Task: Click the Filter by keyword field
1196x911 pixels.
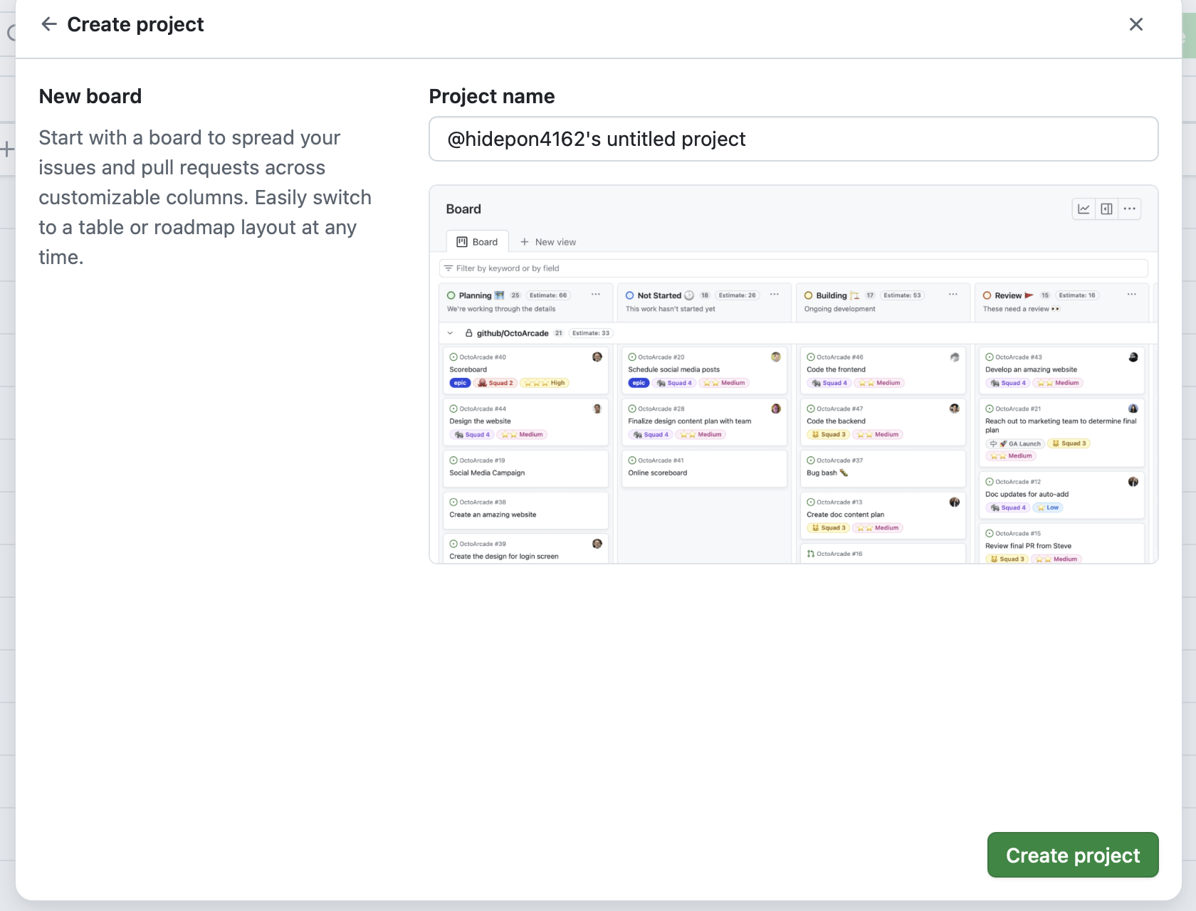Action: [793, 268]
